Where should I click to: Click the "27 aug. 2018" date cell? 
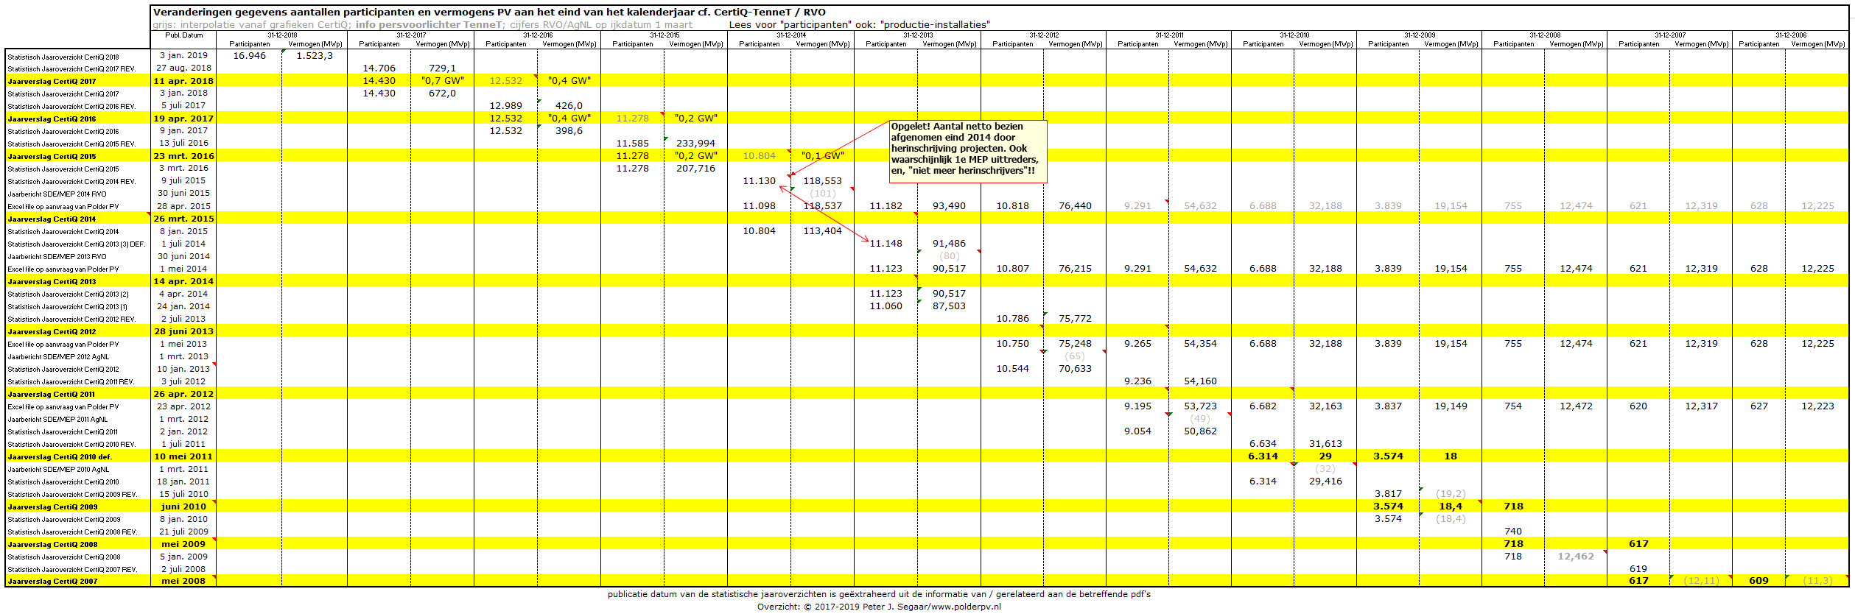183,68
